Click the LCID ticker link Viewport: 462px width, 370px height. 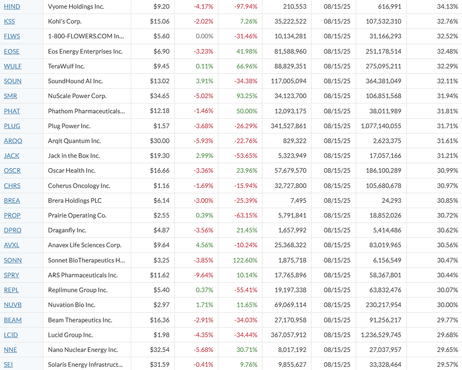(x=11, y=334)
